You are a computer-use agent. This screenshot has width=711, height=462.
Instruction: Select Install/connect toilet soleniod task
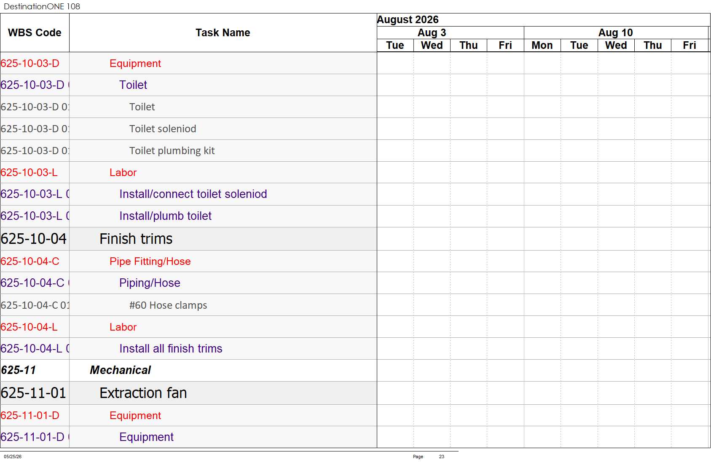193,194
